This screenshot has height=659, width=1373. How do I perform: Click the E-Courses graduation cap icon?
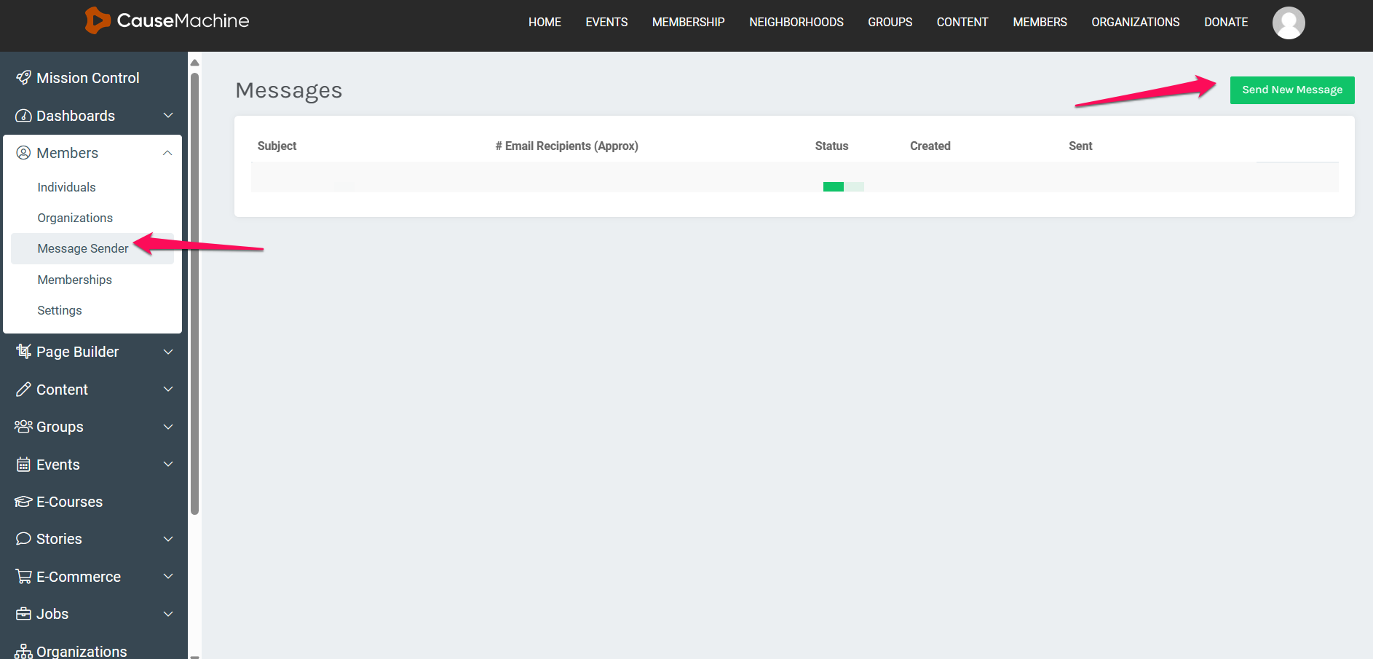pos(23,502)
